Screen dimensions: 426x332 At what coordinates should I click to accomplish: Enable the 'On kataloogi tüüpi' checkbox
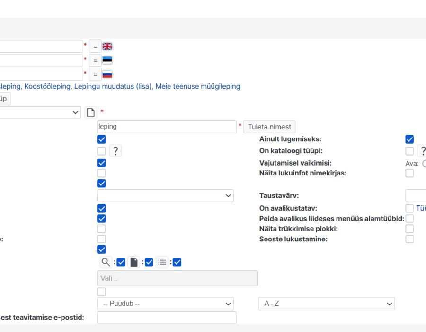click(409, 151)
